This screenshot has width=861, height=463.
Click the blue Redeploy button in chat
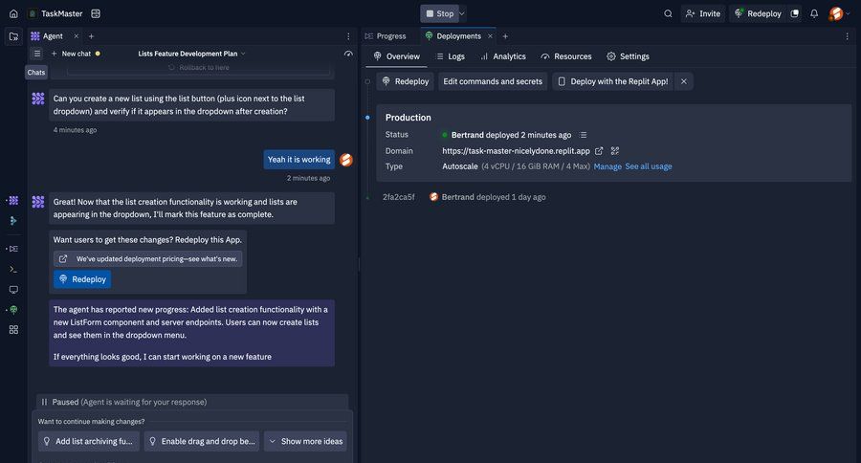click(82, 279)
